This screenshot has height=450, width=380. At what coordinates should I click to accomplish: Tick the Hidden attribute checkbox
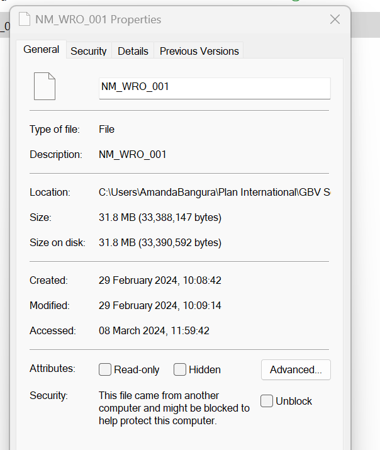coord(180,370)
